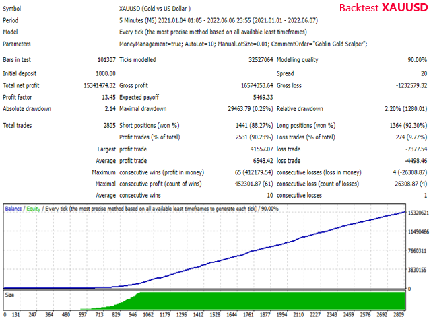Click the Ticks modelled value 32527064

click(261, 60)
